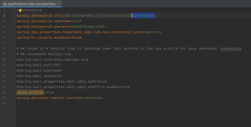Click the starttls.enable=true commented line

pos(73,87)
